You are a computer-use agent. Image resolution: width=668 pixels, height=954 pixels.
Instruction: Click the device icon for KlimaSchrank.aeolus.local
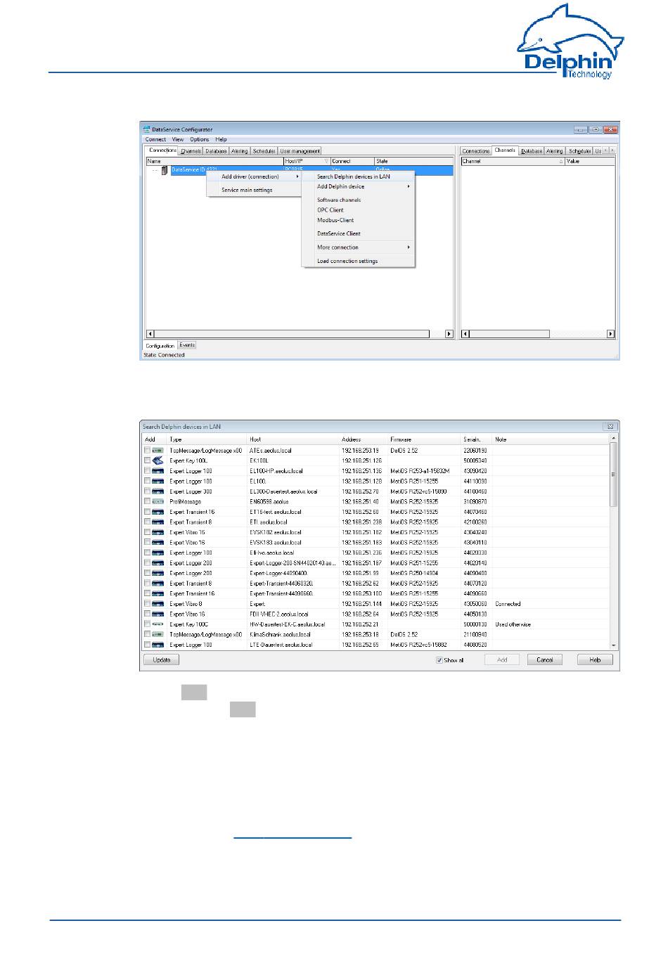[158, 634]
